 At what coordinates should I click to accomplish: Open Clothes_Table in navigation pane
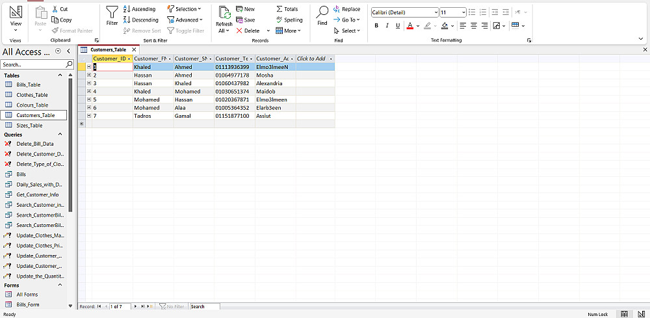click(x=32, y=94)
